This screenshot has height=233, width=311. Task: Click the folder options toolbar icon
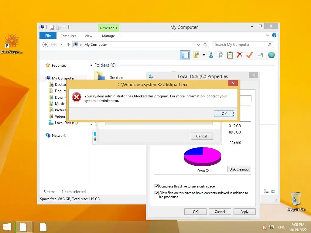click(197, 55)
